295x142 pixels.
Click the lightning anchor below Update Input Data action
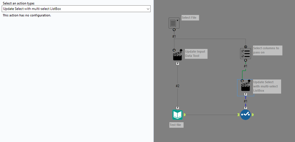click(x=177, y=64)
